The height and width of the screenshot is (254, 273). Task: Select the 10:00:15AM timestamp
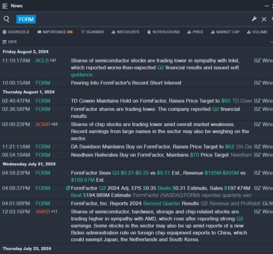coord(16,83)
